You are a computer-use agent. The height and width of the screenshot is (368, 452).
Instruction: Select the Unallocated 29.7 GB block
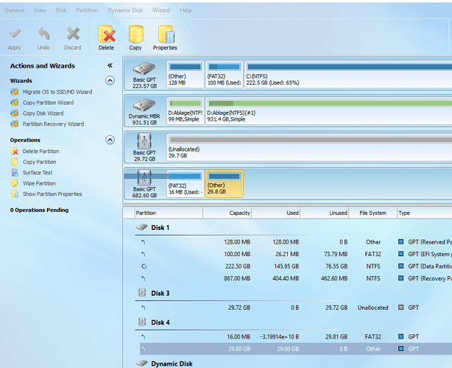pos(309,147)
